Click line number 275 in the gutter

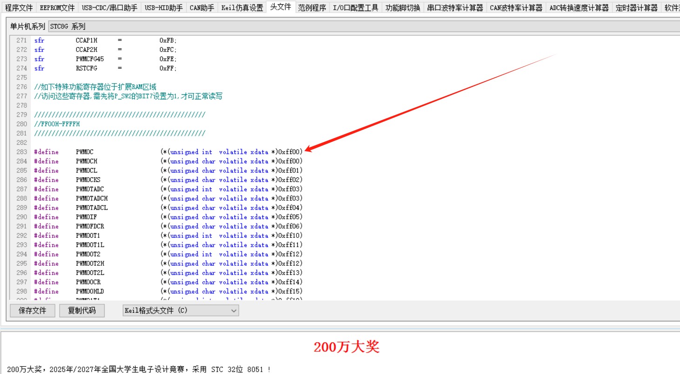[21, 78]
